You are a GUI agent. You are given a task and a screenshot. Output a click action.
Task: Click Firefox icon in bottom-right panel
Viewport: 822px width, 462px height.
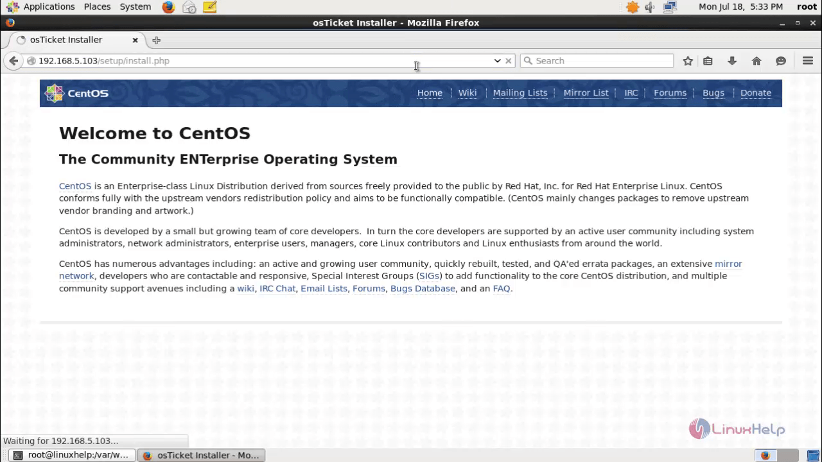click(x=765, y=455)
